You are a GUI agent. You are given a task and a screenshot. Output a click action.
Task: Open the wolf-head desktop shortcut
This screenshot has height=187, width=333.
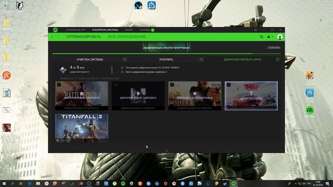click(x=20, y=6)
